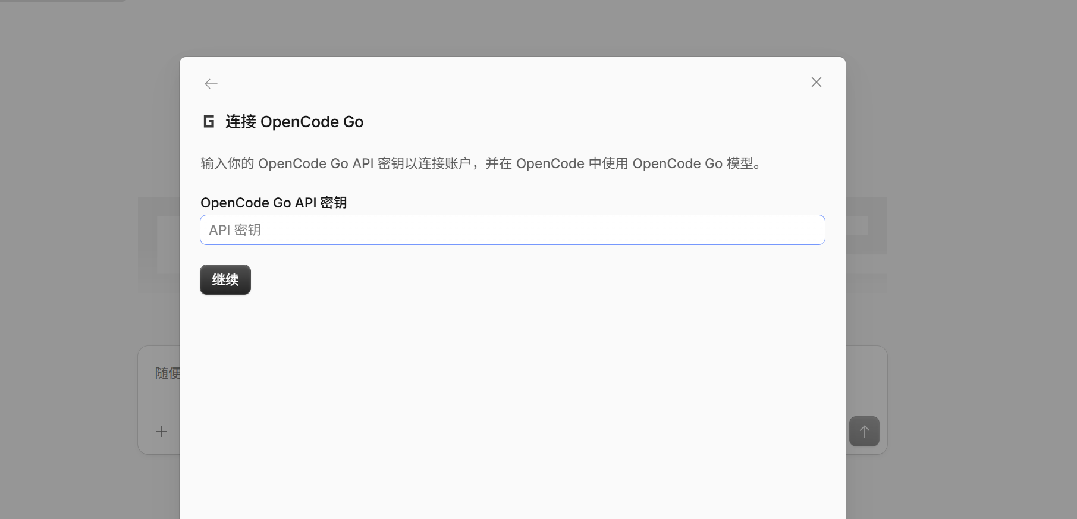Click the OpenCode Go API 密钥 label
Screen dimensions: 1077x519
(274, 203)
